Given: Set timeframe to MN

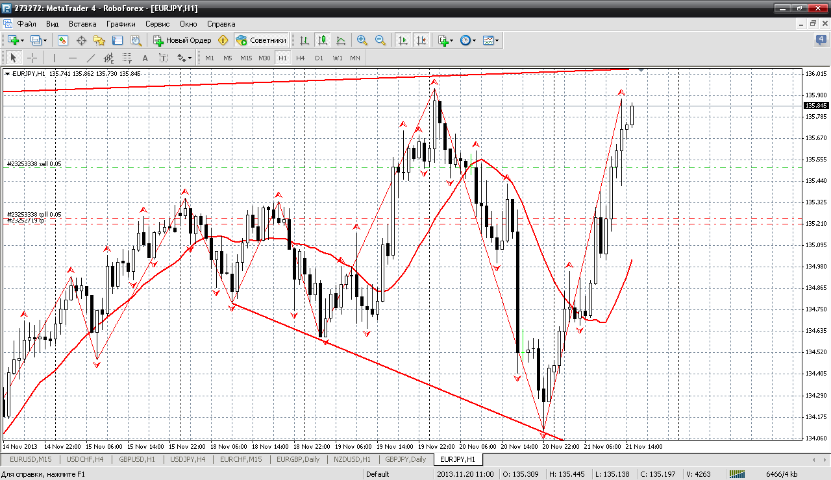Looking at the screenshot, I should pyautogui.click(x=355, y=58).
